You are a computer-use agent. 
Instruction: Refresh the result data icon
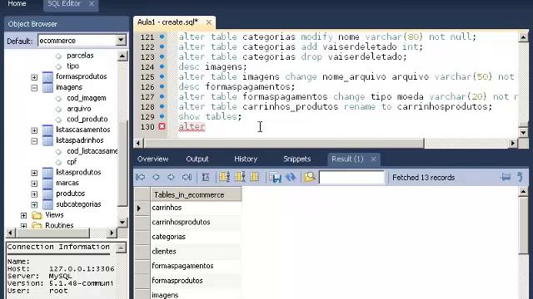[291, 177]
